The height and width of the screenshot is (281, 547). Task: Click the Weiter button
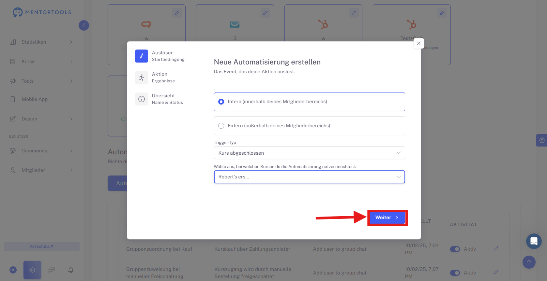(x=387, y=218)
